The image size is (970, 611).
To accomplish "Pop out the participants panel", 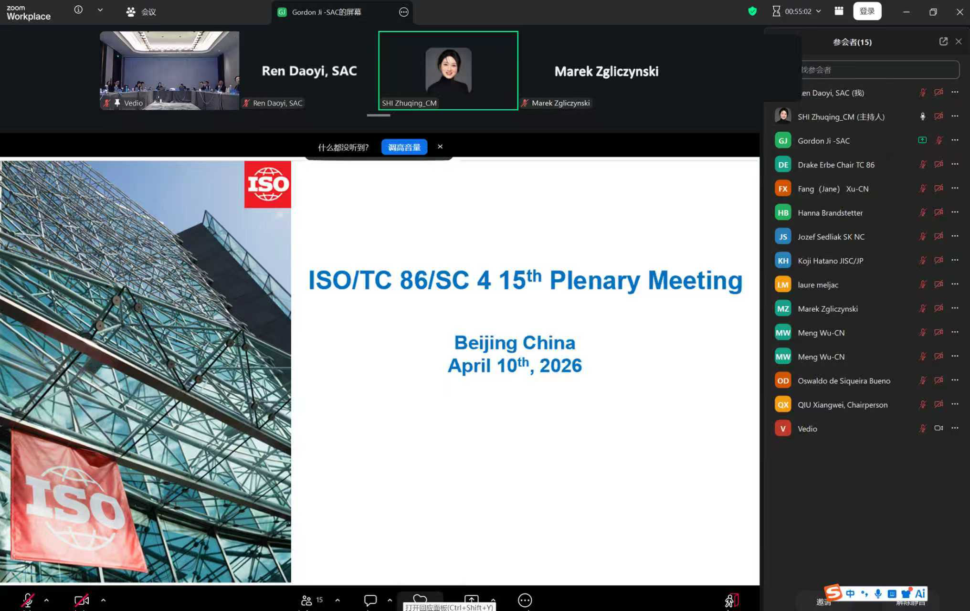I will click(943, 42).
